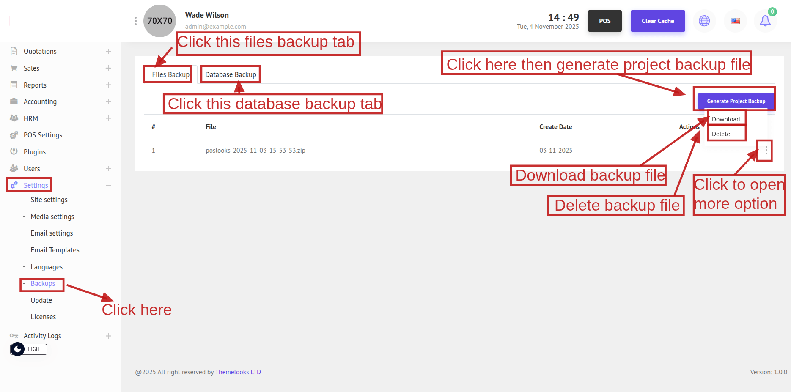Viewport: 791px width, 392px height.
Task: Click the US flag icon
Action: [x=735, y=21]
